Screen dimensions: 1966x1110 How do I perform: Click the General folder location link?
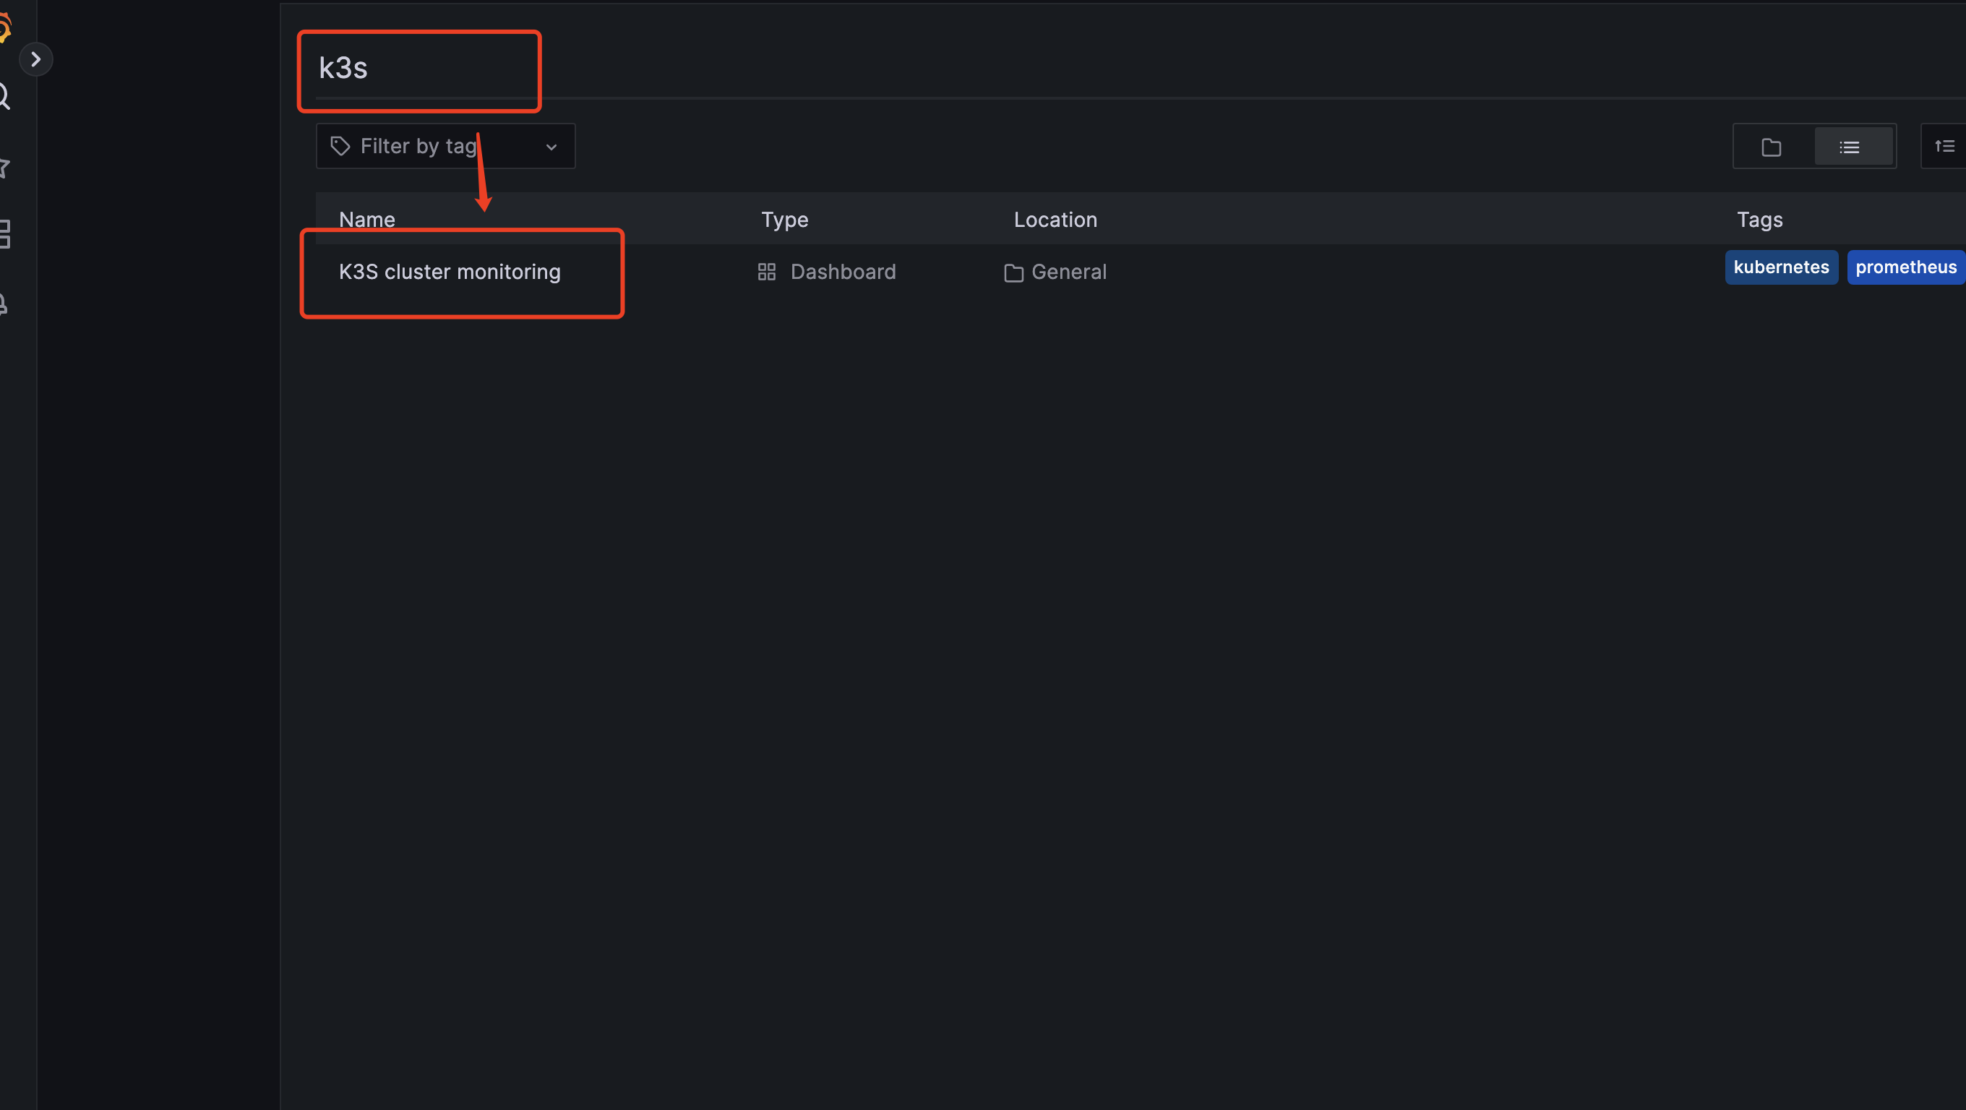(1067, 272)
